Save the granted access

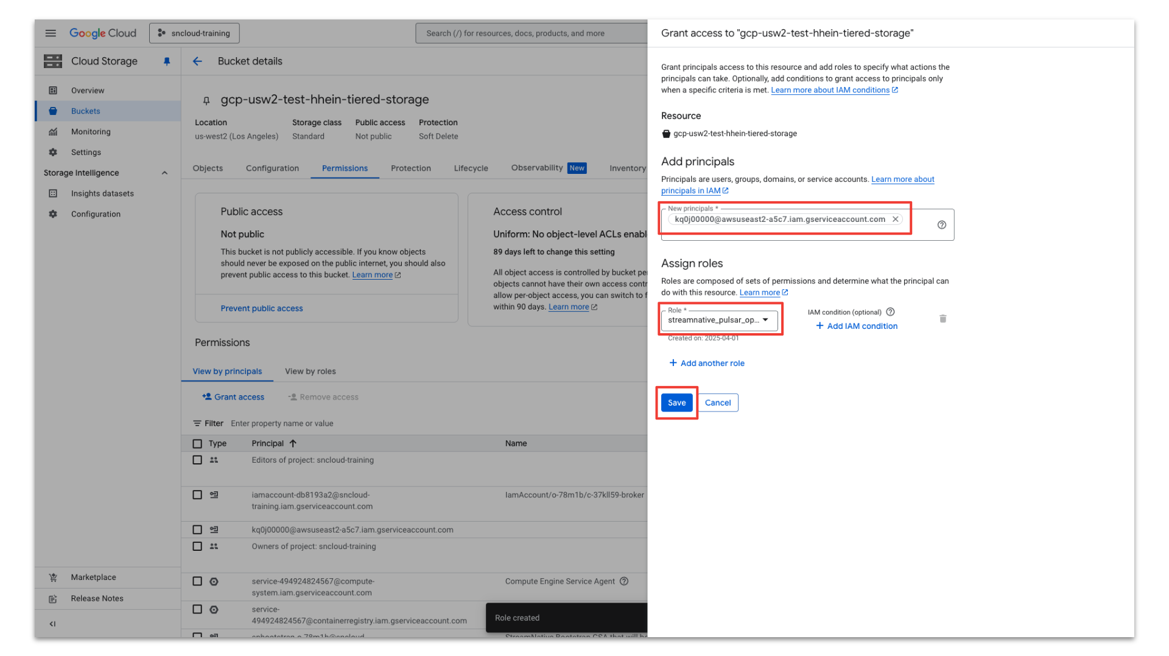pyautogui.click(x=676, y=402)
